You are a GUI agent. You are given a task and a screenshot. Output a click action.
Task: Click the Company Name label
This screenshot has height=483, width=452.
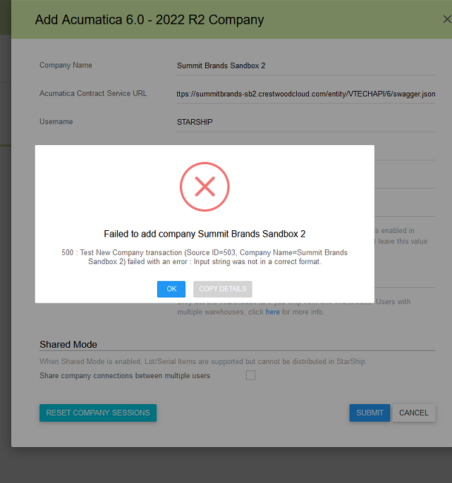click(66, 65)
